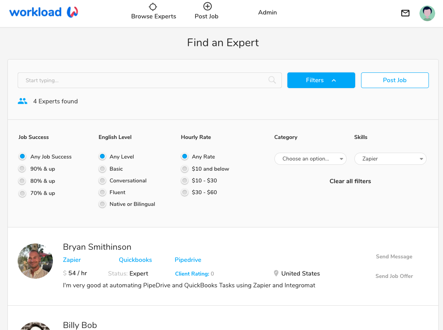The image size is (443, 330).
Task: Open the Category 'Choose an option...' dropdown
Action: (310, 159)
